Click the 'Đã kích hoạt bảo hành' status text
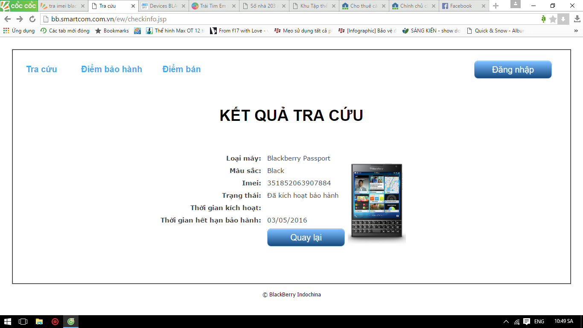Screen dimensions: 583x328 [x=303, y=196]
